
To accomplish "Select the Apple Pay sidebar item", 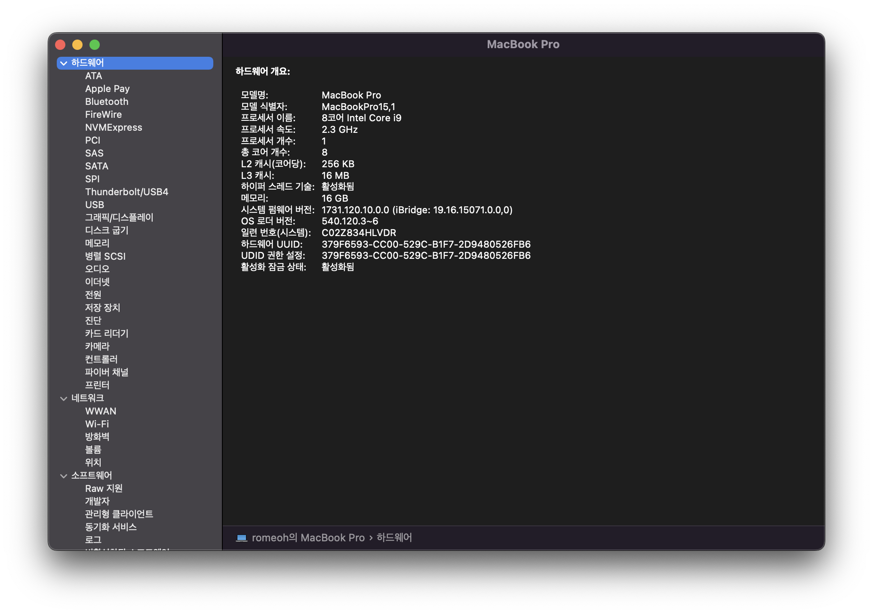I will point(107,89).
